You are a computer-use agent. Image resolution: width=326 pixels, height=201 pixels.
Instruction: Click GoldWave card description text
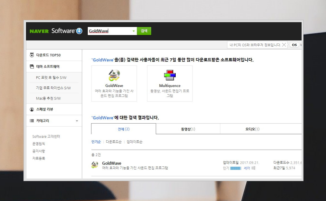click(114, 93)
